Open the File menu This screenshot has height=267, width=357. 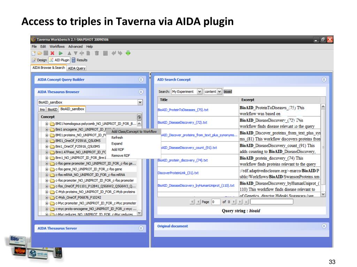[34, 47]
